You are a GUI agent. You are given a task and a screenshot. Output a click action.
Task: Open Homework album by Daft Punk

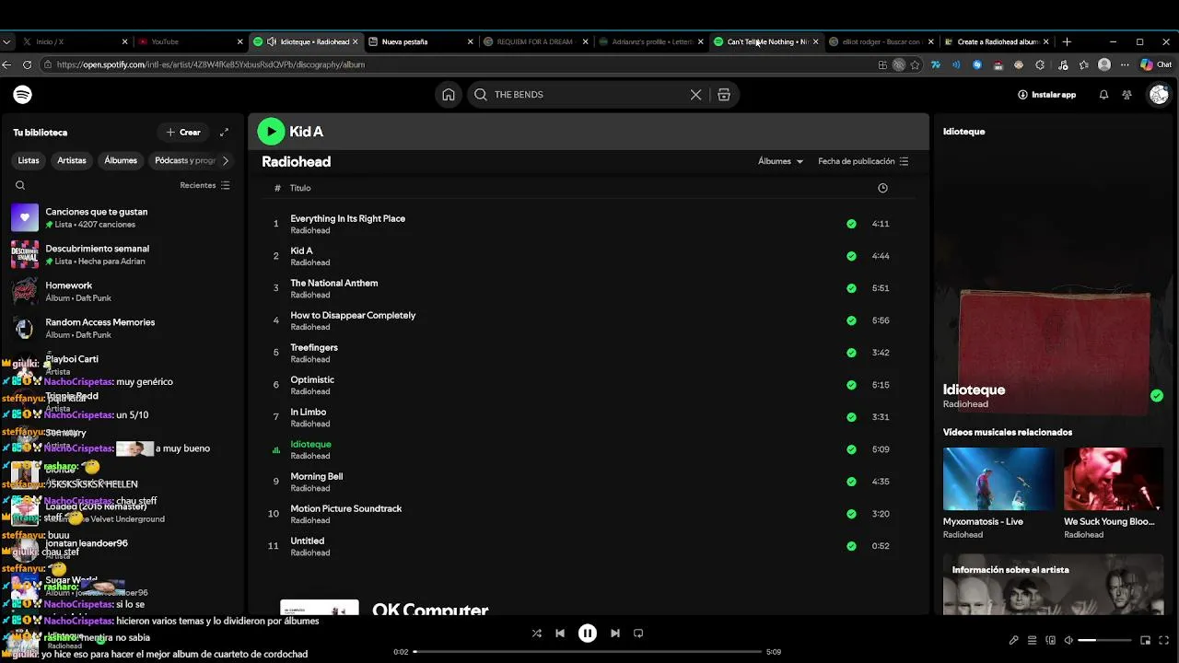point(122,291)
